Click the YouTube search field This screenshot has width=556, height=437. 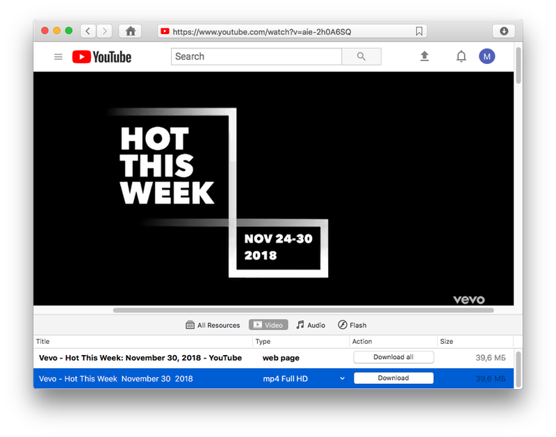tap(256, 56)
